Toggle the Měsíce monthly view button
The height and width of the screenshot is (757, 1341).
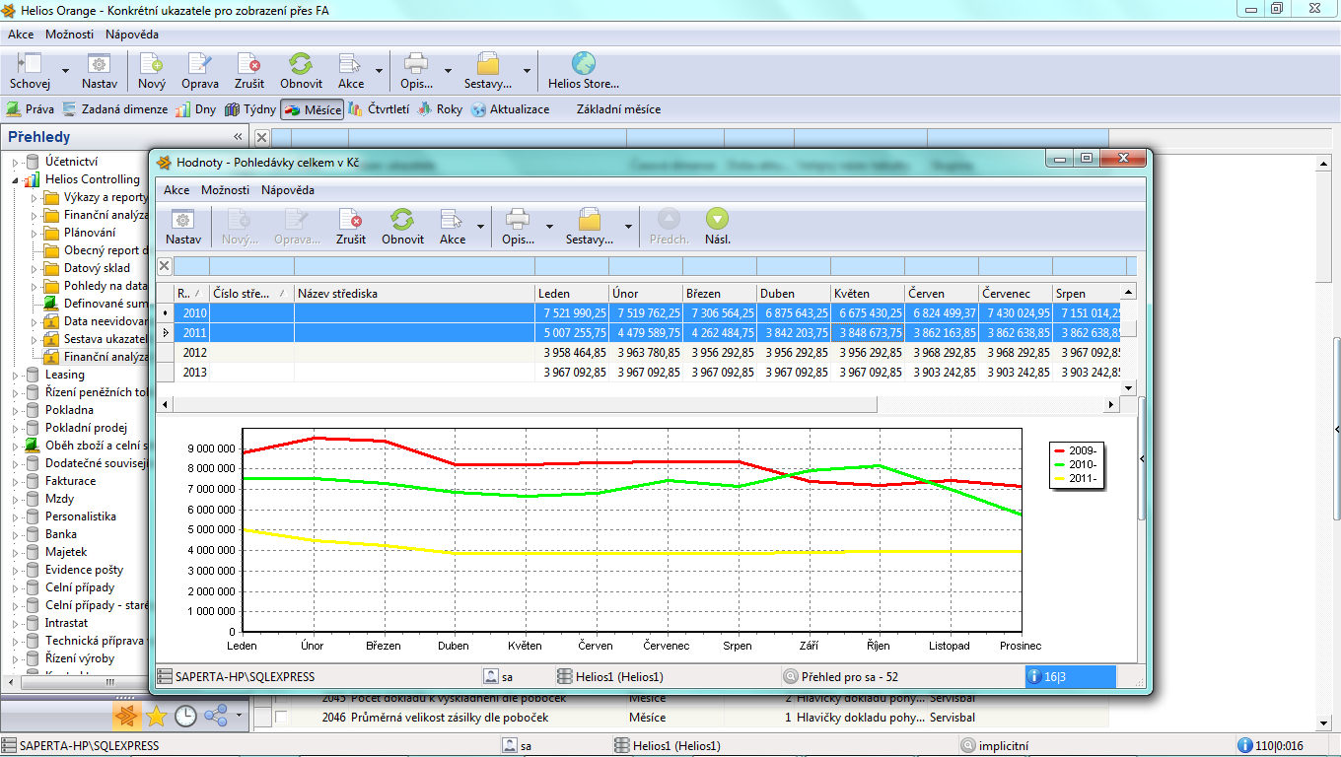click(313, 109)
